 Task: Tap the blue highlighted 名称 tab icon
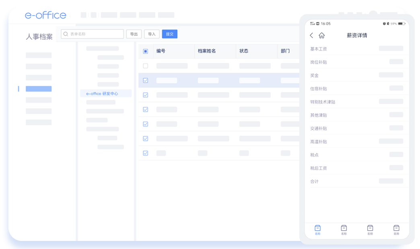[317, 229]
